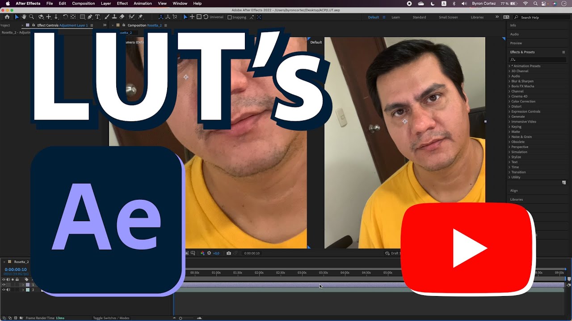This screenshot has height=321, width=572.
Task: Select the Rosetta_2 timeline tab
Action: coord(21,262)
